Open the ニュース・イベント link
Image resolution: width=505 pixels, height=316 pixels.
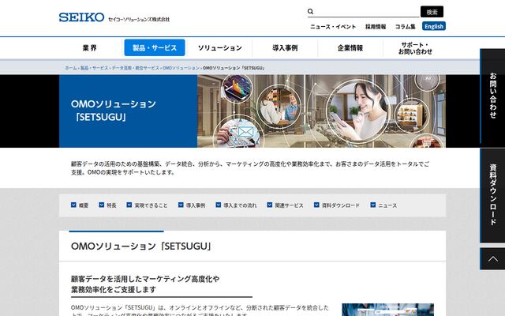click(x=333, y=26)
